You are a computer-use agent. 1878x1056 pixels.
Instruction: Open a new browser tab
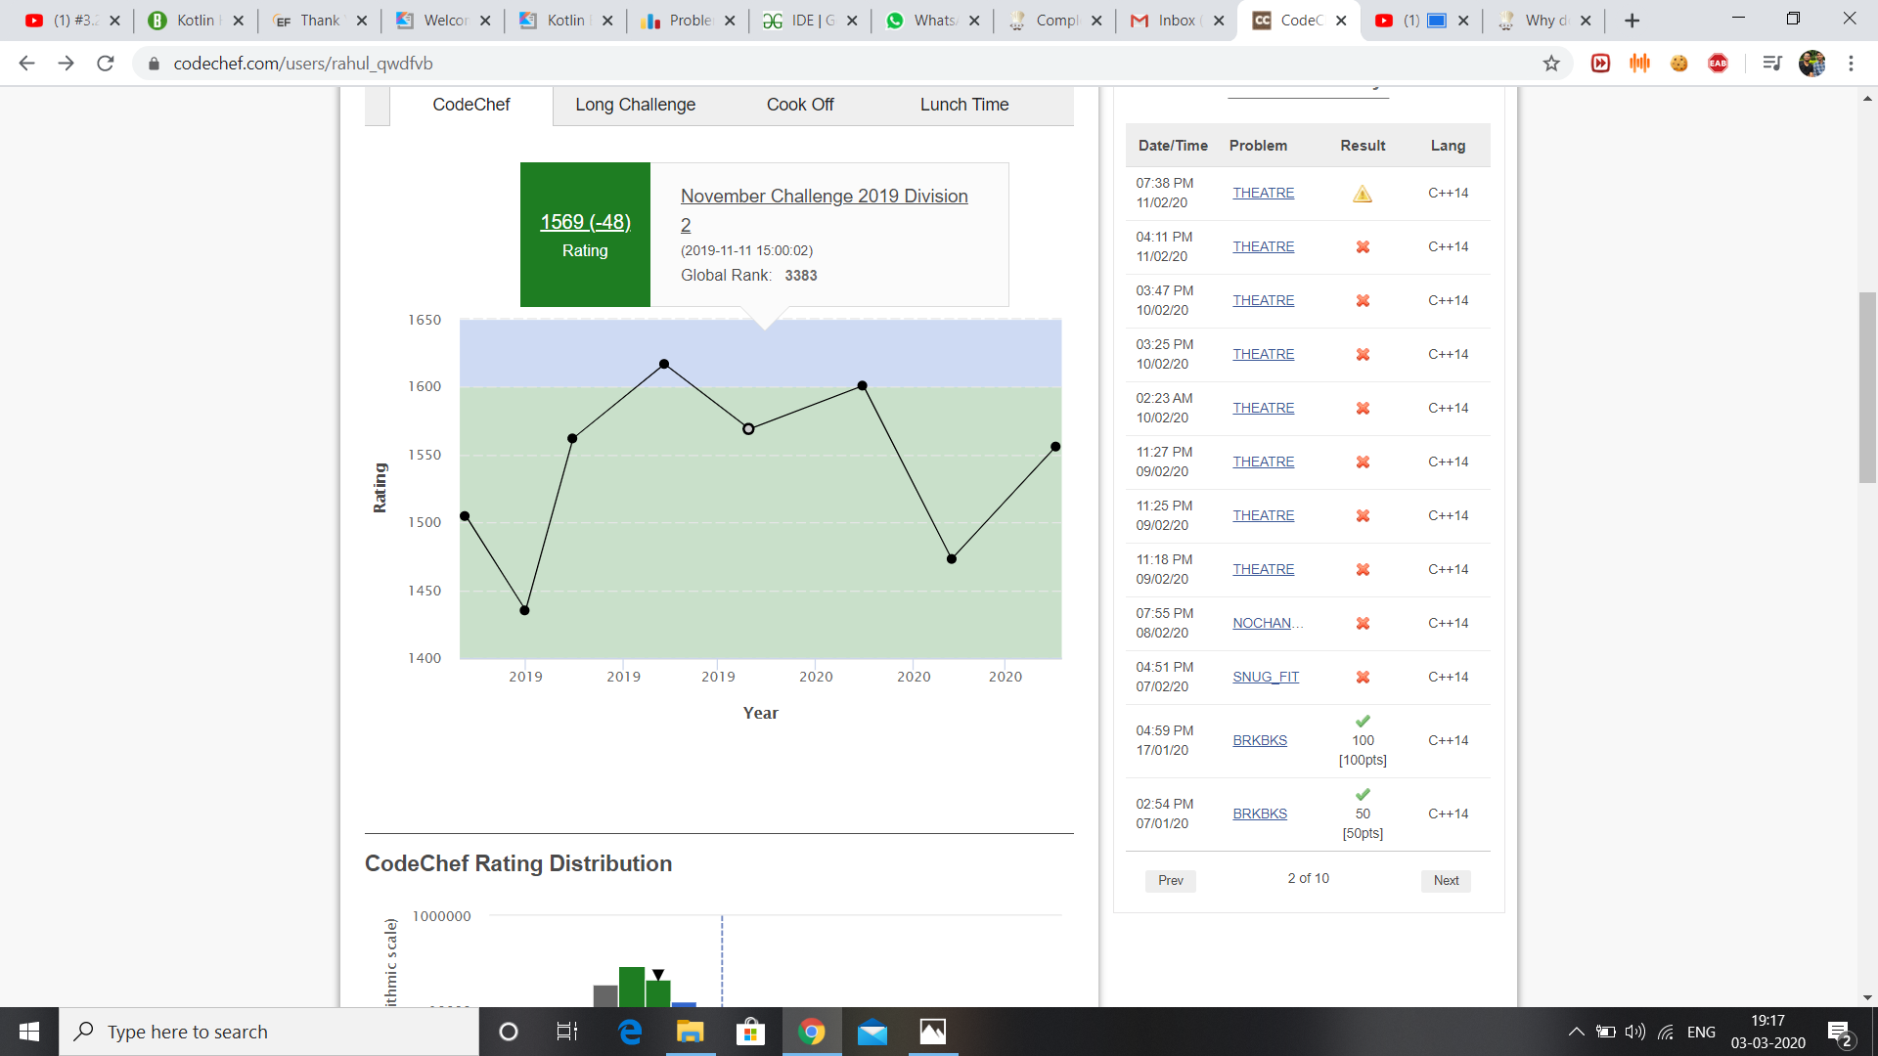1632,21
